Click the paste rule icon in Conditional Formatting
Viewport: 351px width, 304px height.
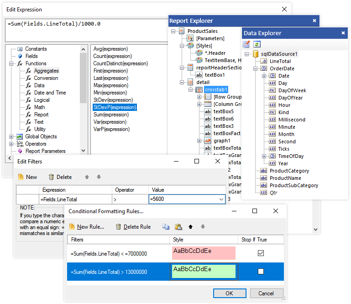[x=178, y=227]
